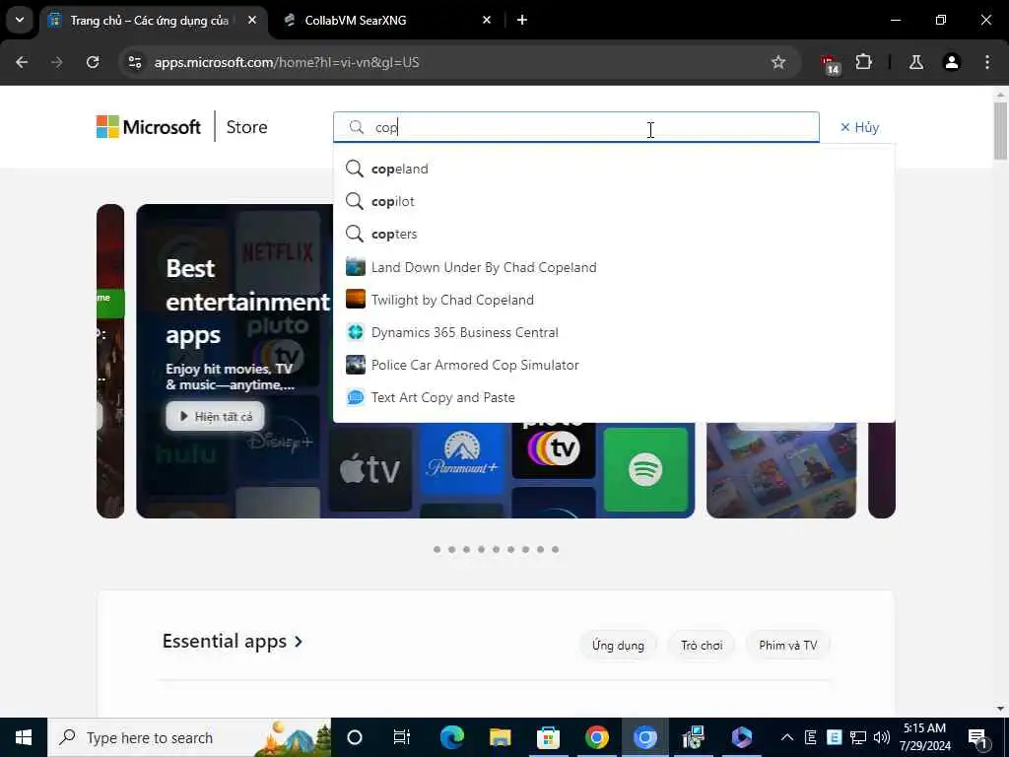Viewport: 1009px width, 757px height.
Task: Open Google Chrome from taskbar
Action: (596, 737)
